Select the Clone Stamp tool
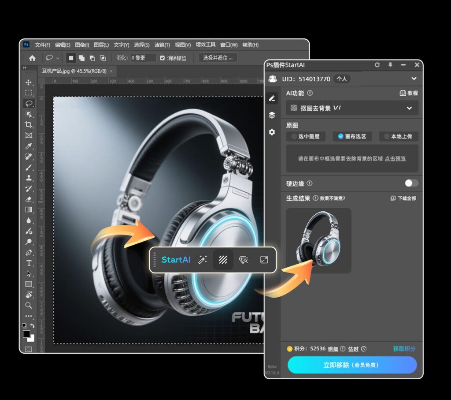The width and height of the screenshot is (451, 400). (29, 178)
